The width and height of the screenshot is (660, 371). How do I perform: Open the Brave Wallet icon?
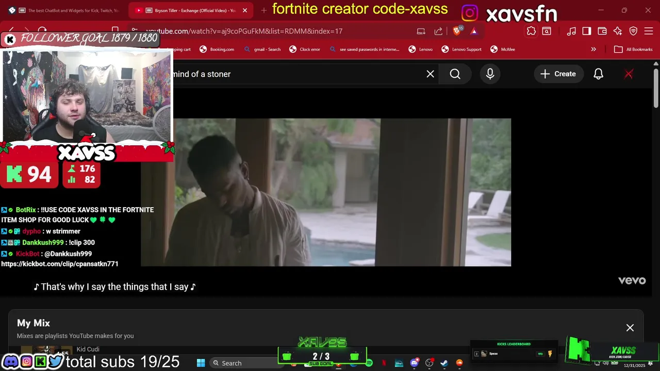pos(602,31)
